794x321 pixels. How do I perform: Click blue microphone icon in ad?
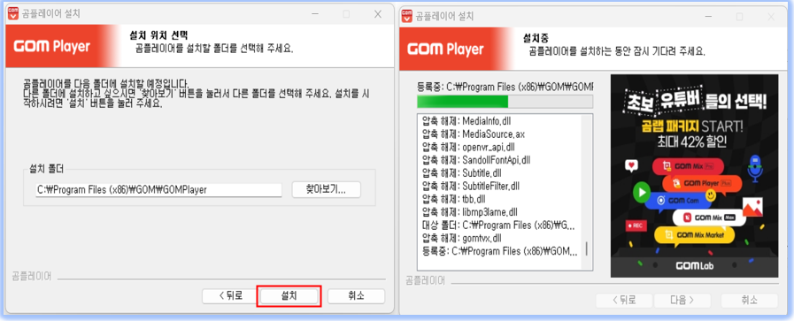[x=756, y=168]
